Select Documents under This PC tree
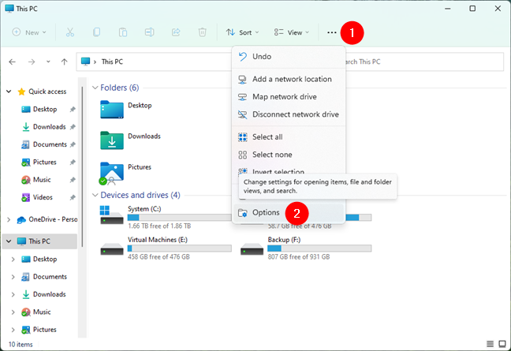511x351 pixels. coord(50,277)
